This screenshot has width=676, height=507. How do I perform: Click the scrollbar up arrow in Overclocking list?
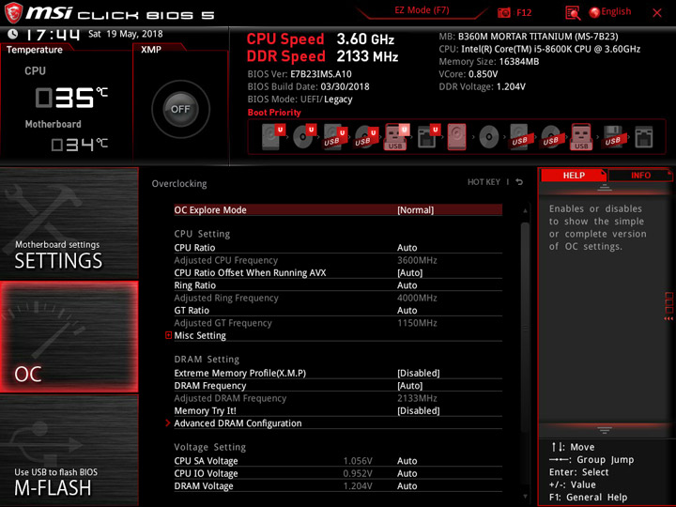tap(525, 211)
